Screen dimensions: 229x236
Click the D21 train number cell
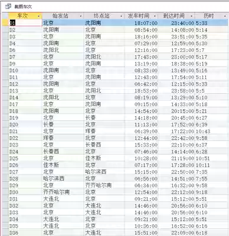pos(25,132)
